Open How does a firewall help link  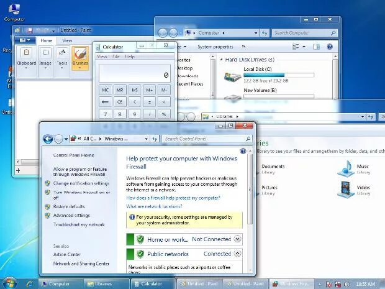(x=173, y=198)
